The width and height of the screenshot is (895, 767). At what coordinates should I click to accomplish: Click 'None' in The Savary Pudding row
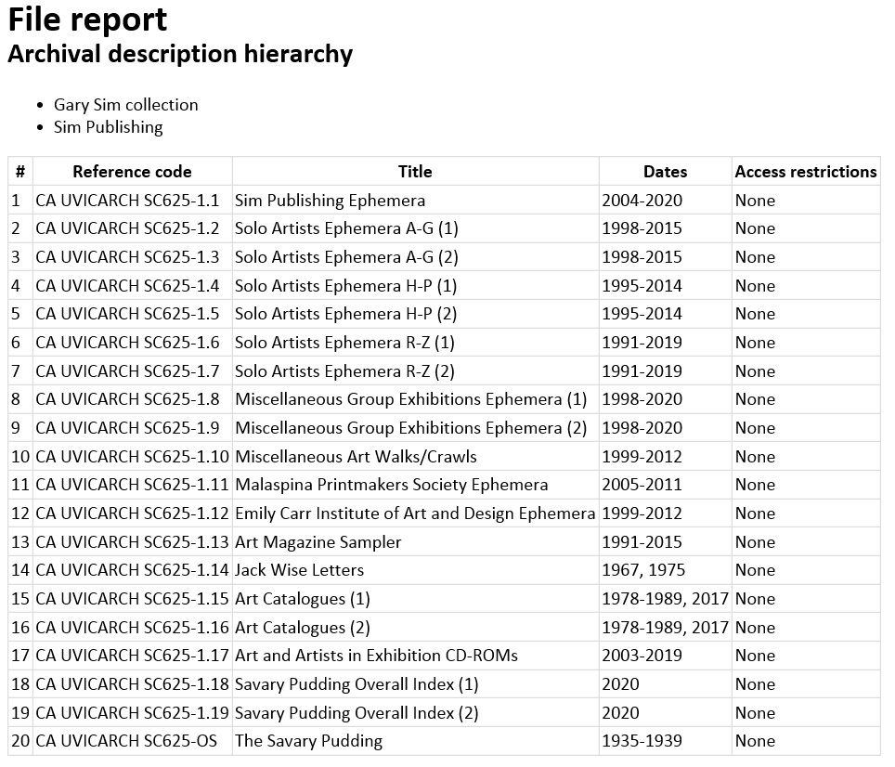(x=755, y=741)
